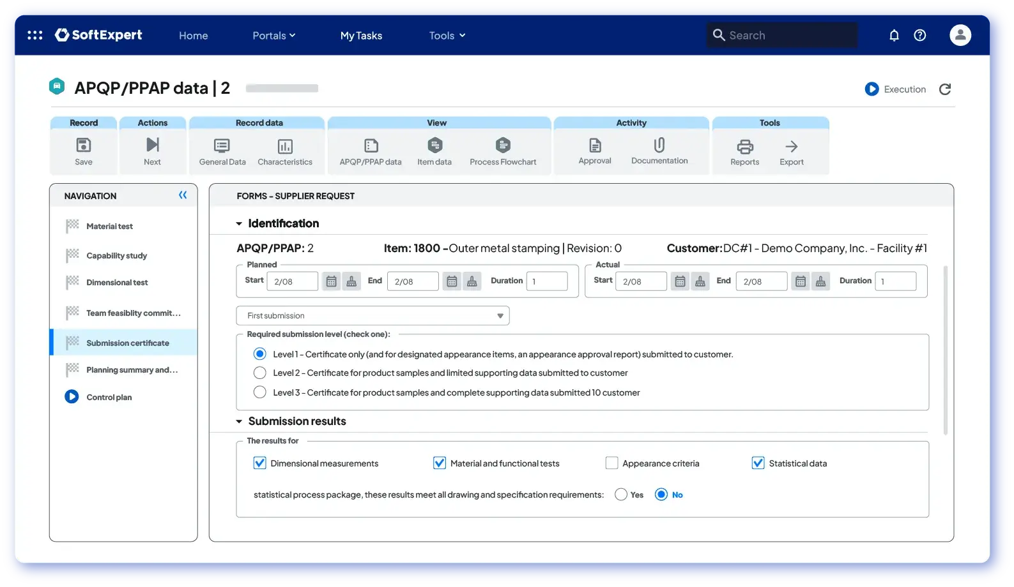Image resolution: width=1014 pixels, height=587 pixels.
Task: Select No for requirements met
Action: coord(661,494)
